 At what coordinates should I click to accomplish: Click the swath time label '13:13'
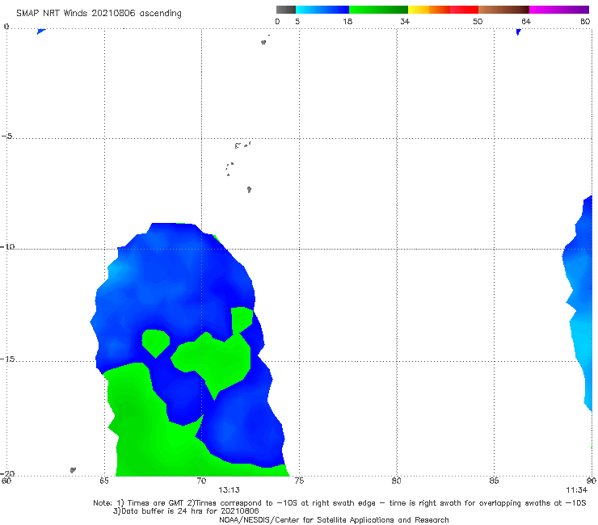click(x=230, y=490)
